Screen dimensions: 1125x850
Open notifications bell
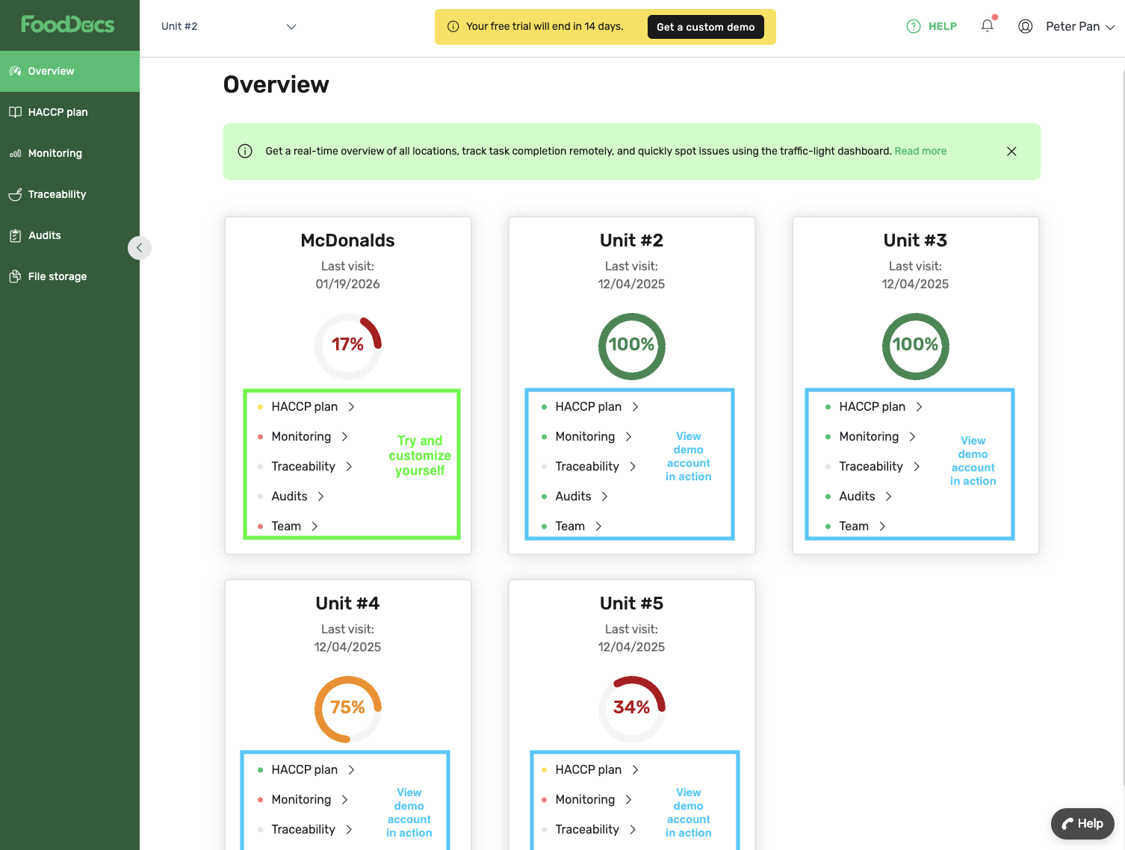(988, 26)
